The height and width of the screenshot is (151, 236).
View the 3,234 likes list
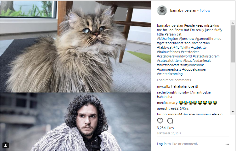coord(165,128)
